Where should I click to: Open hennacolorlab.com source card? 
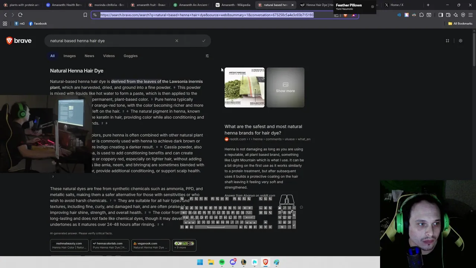click(110, 245)
